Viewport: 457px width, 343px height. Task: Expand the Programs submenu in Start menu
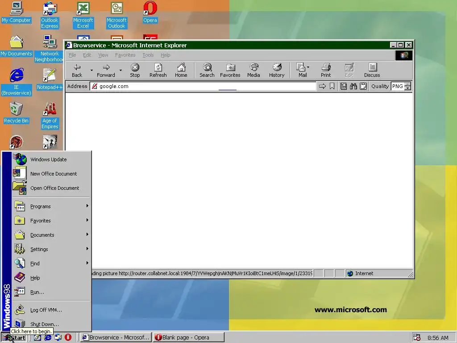(x=51, y=206)
